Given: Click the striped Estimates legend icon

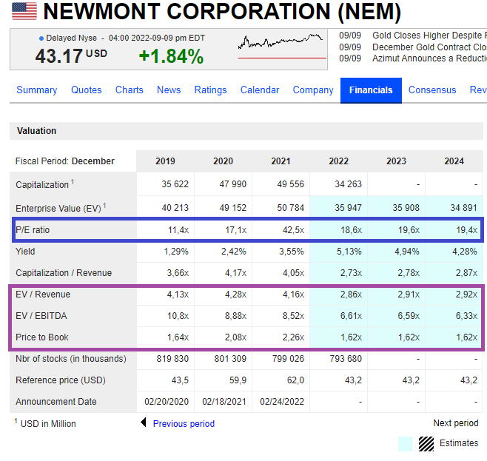Looking at the screenshot, I should click(426, 443).
